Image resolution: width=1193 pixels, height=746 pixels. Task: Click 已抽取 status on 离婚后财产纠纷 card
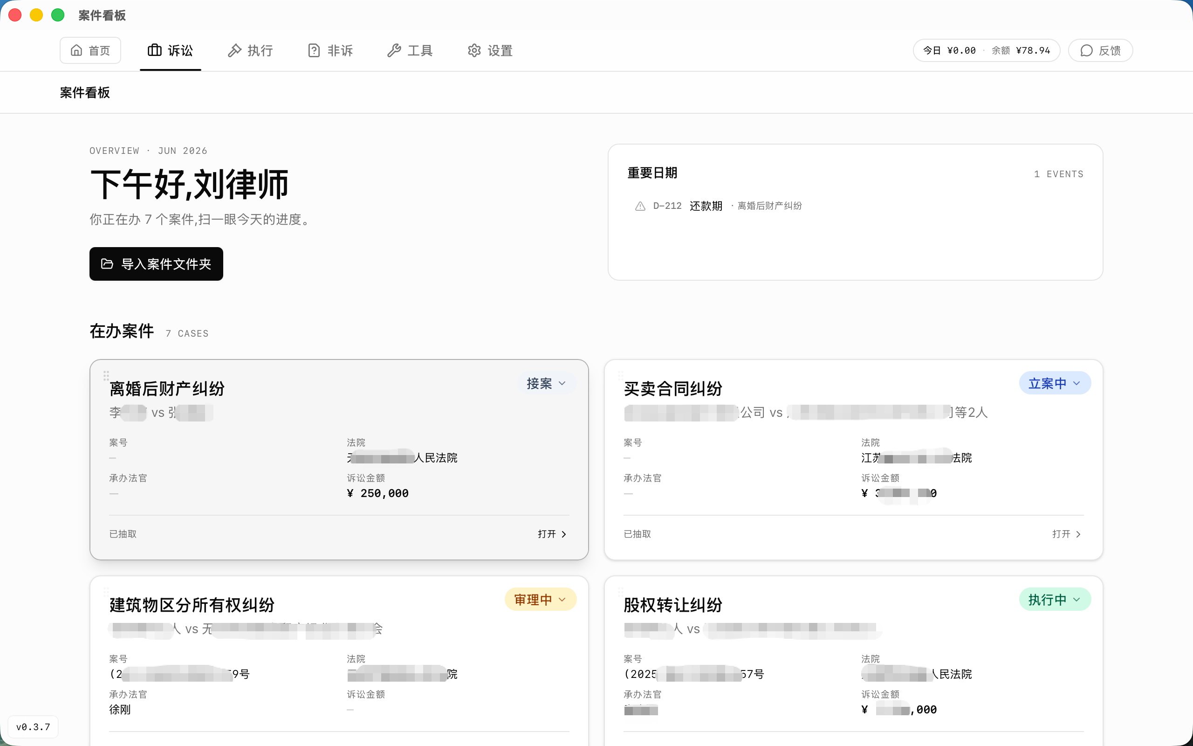point(123,534)
